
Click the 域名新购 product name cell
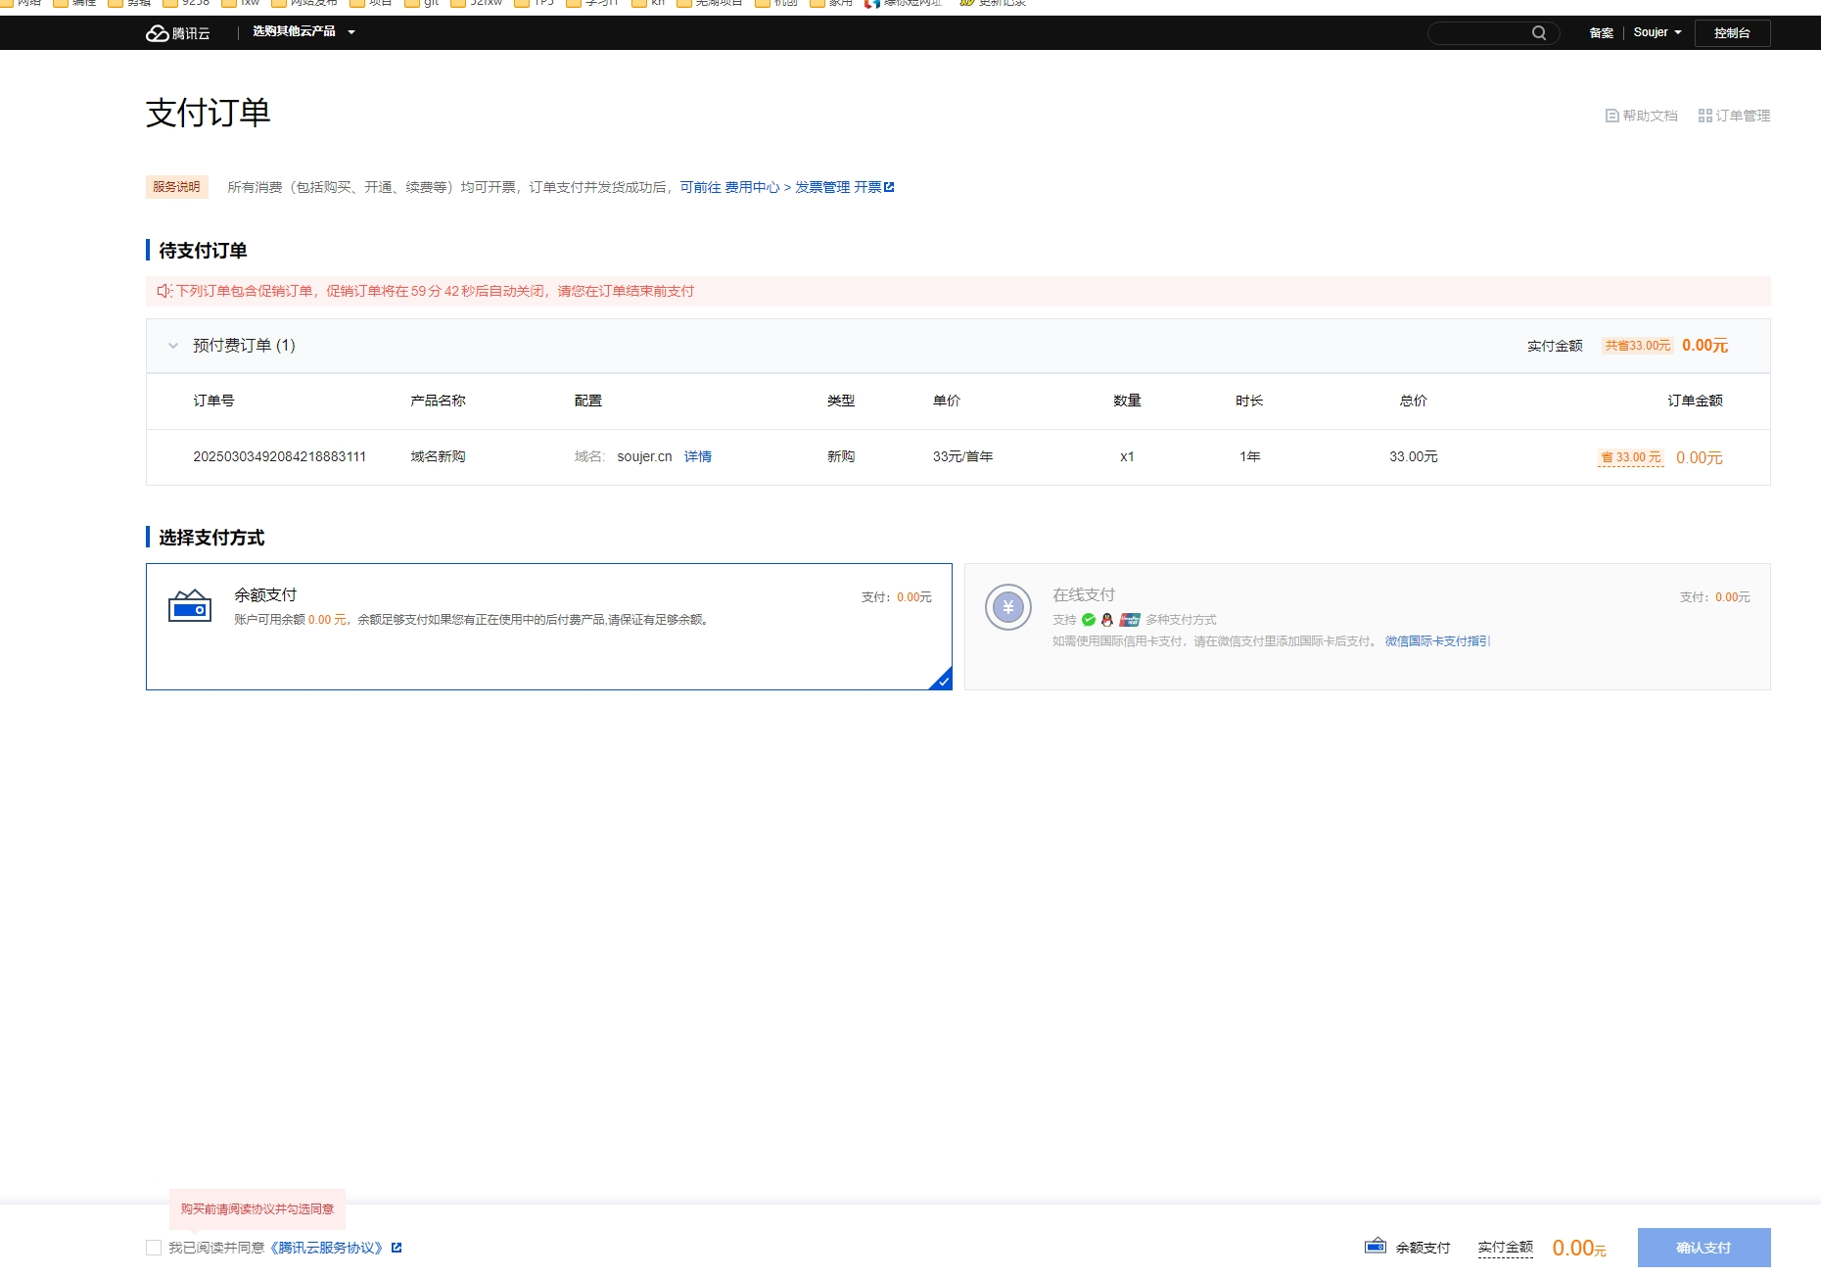[438, 456]
